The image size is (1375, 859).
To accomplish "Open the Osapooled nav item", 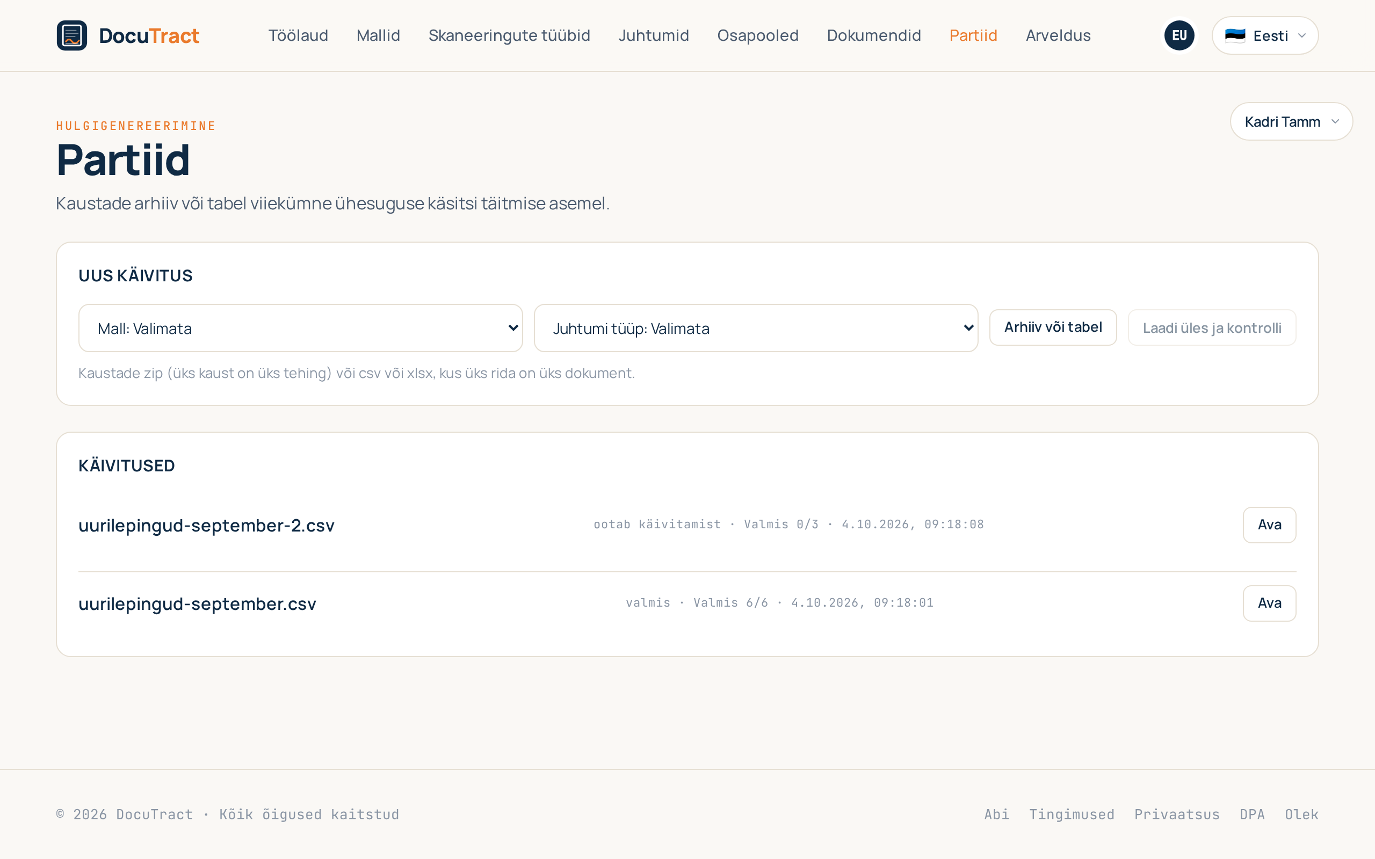I will 758,35.
